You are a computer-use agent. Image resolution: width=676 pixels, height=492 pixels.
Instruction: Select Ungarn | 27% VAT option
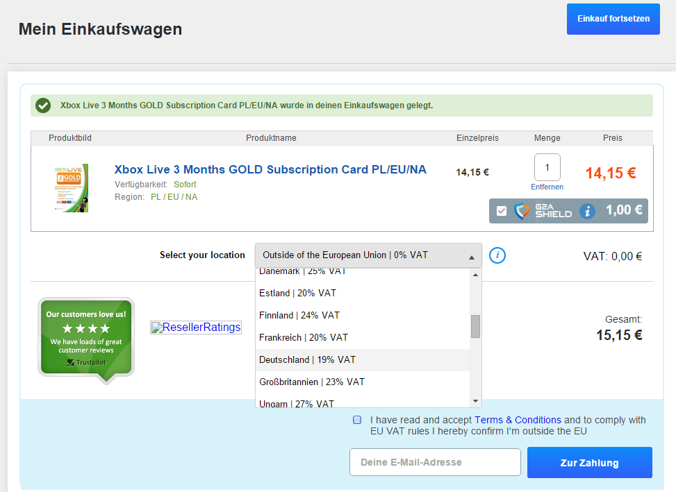[362, 402]
